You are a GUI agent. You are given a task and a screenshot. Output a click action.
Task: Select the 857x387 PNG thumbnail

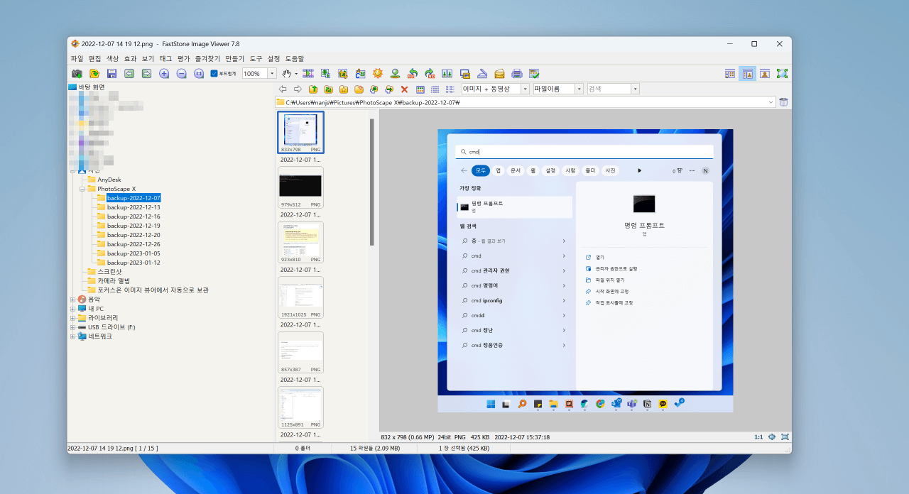point(300,352)
